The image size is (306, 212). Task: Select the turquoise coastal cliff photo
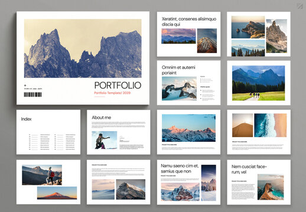click(x=271, y=187)
